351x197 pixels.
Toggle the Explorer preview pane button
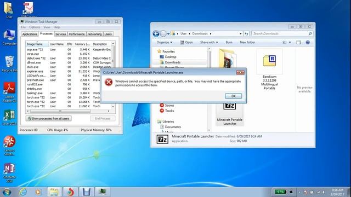pyautogui.click(x=298, y=42)
